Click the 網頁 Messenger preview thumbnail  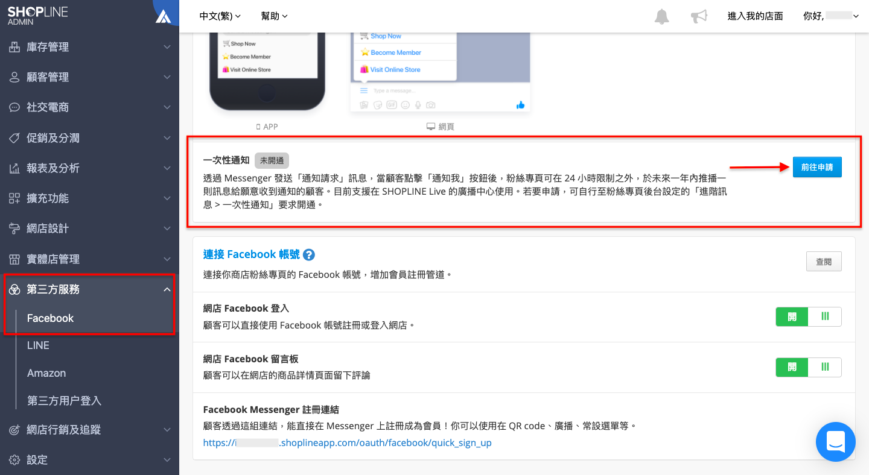click(x=440, y=72)
